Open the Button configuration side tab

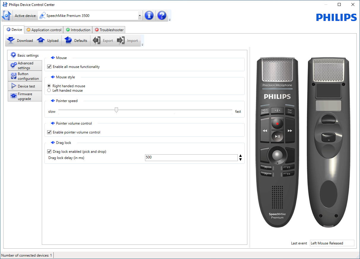click(x=25, y=76)
